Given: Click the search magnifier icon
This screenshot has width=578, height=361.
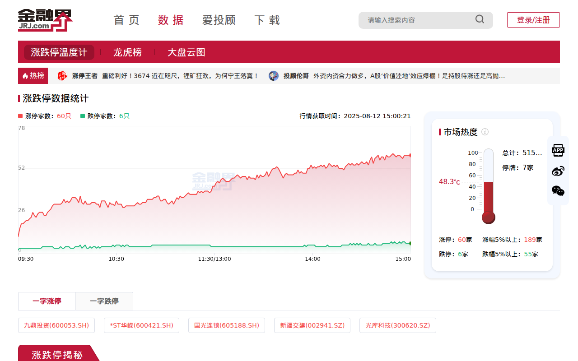Looking at the screenshot, I should coord(480,19).
